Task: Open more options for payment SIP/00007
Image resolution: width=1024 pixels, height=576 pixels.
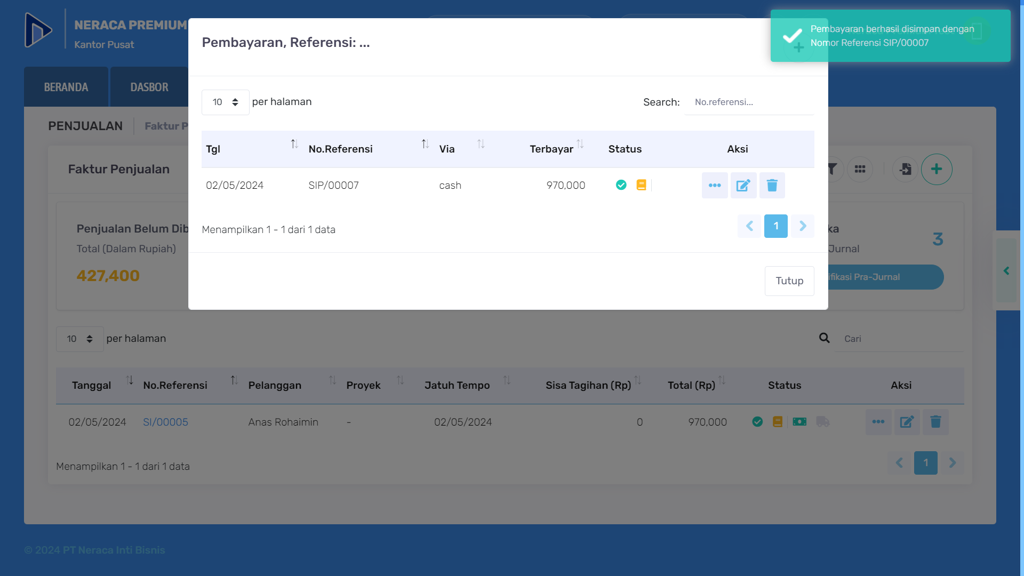Action: click(x=715, y=186)
